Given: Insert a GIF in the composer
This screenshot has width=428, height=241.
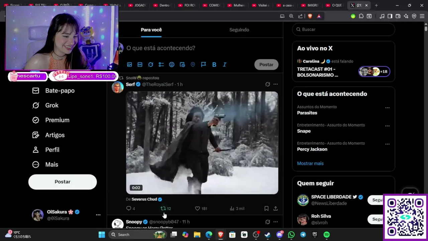Looking at the screenshot, I should (x=140, y=65).
